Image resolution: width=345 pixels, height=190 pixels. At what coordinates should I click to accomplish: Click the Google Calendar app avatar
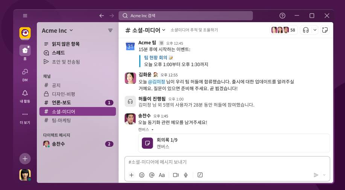pos(130,46)
